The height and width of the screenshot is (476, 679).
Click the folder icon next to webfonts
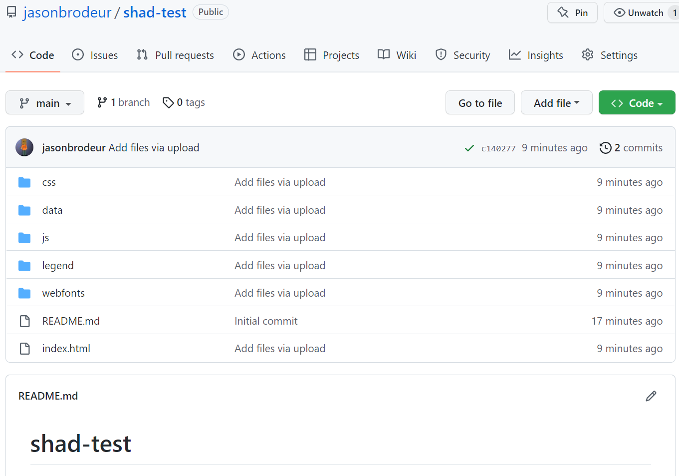click(24, 293)
